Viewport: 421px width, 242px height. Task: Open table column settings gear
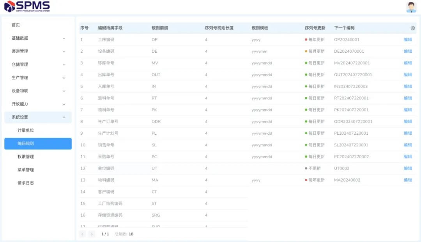(413, 28)
